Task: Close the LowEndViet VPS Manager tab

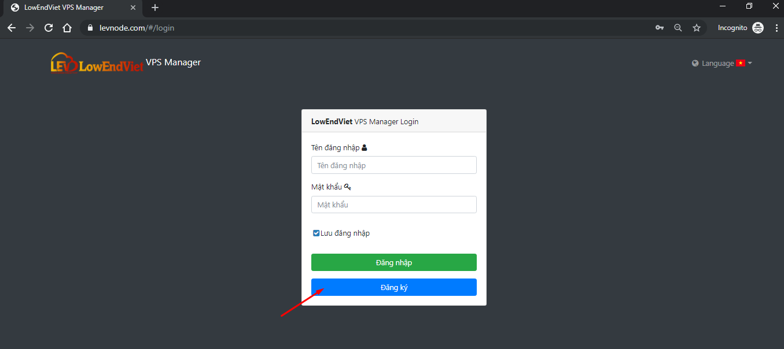Action: pyautogui.click(x=133, y=8)
